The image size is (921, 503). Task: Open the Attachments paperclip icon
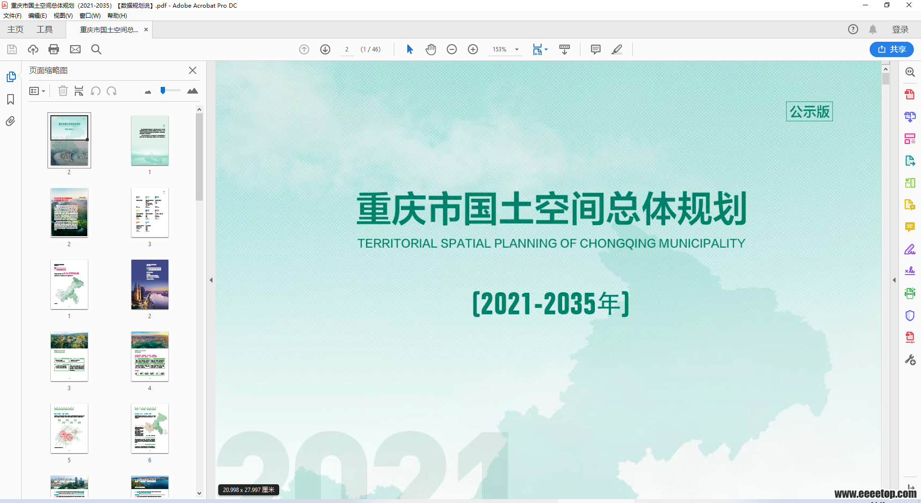pos(11,121)
